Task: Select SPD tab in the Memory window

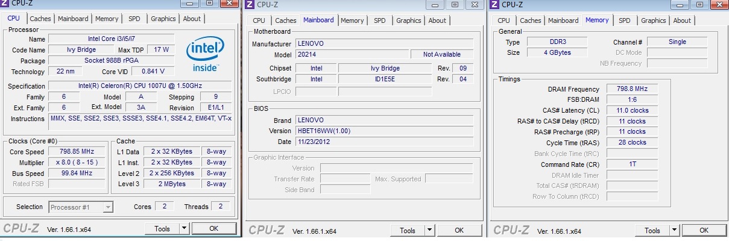Action: pos(624,20)
